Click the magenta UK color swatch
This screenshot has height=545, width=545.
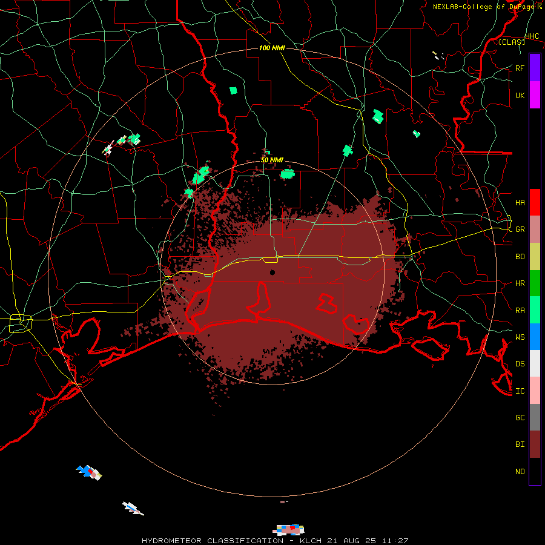click(535, 95)
